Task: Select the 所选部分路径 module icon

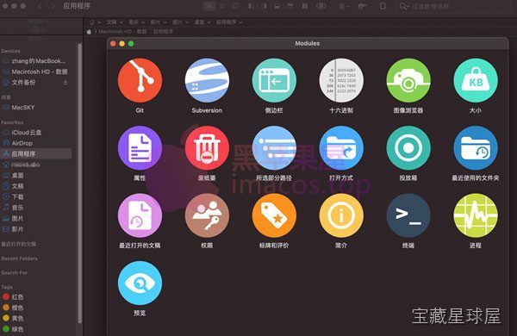Action: click(274, 148)
